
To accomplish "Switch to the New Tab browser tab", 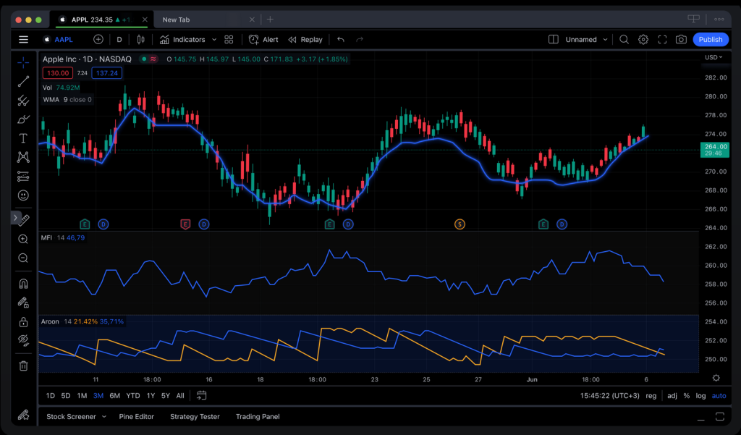I will coord(177,20).
